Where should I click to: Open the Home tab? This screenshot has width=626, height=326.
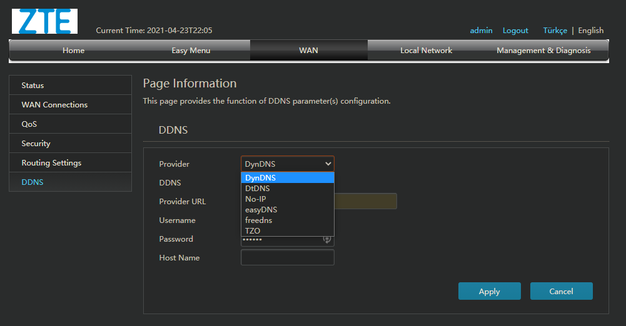74,51
